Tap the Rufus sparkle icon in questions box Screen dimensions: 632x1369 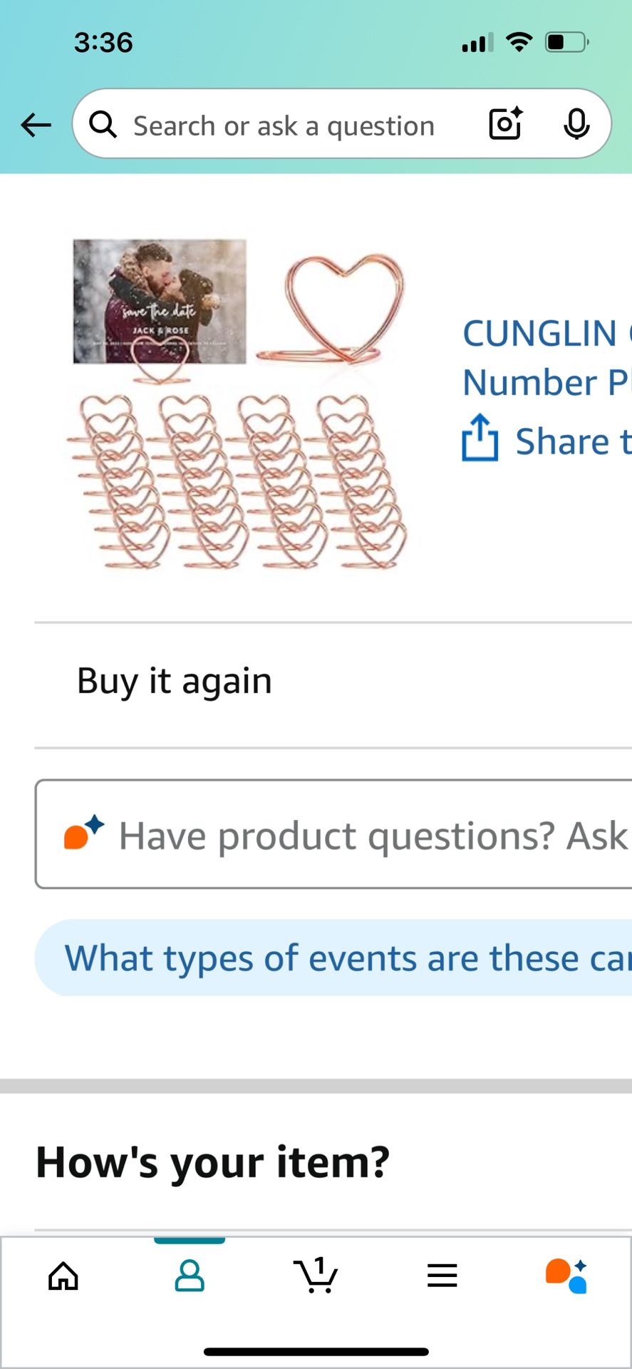(84, 833)
